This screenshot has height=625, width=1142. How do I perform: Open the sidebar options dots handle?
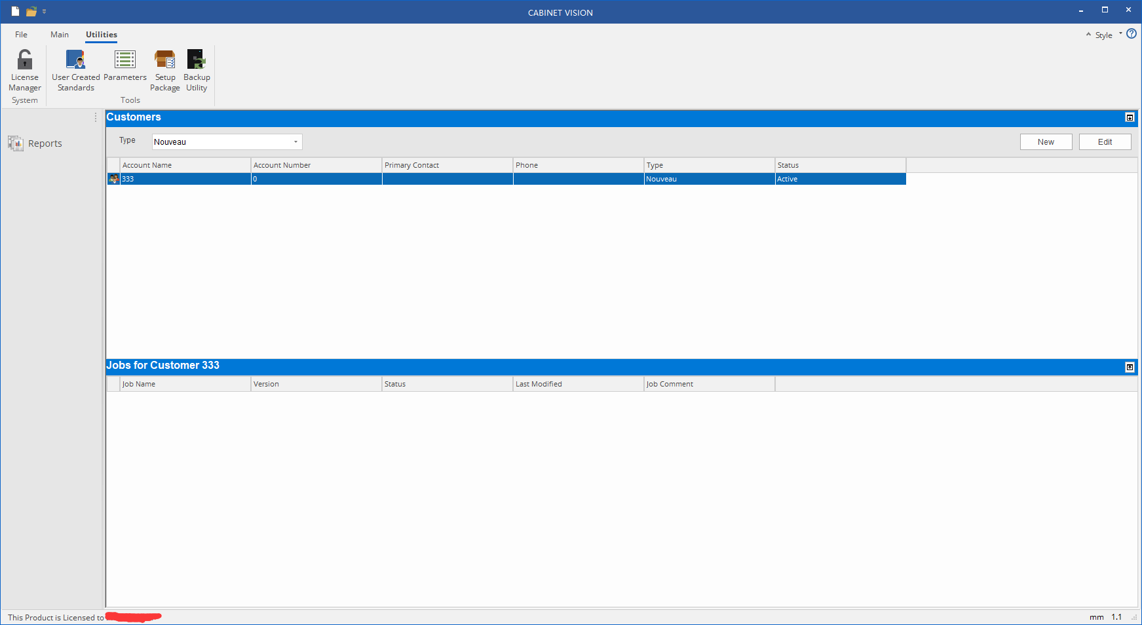[96, 117]
